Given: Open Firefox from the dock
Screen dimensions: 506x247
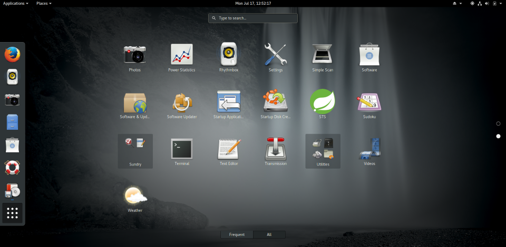Looking at the screenshot, I should pos(12,55).
